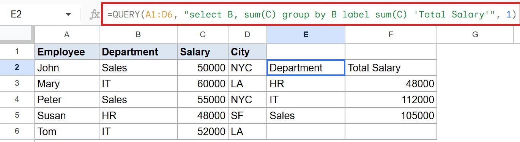This screenshot has width=520, height=142.
Task: Click the total cell 48000 in column F
Action: [x=391, y=84]
